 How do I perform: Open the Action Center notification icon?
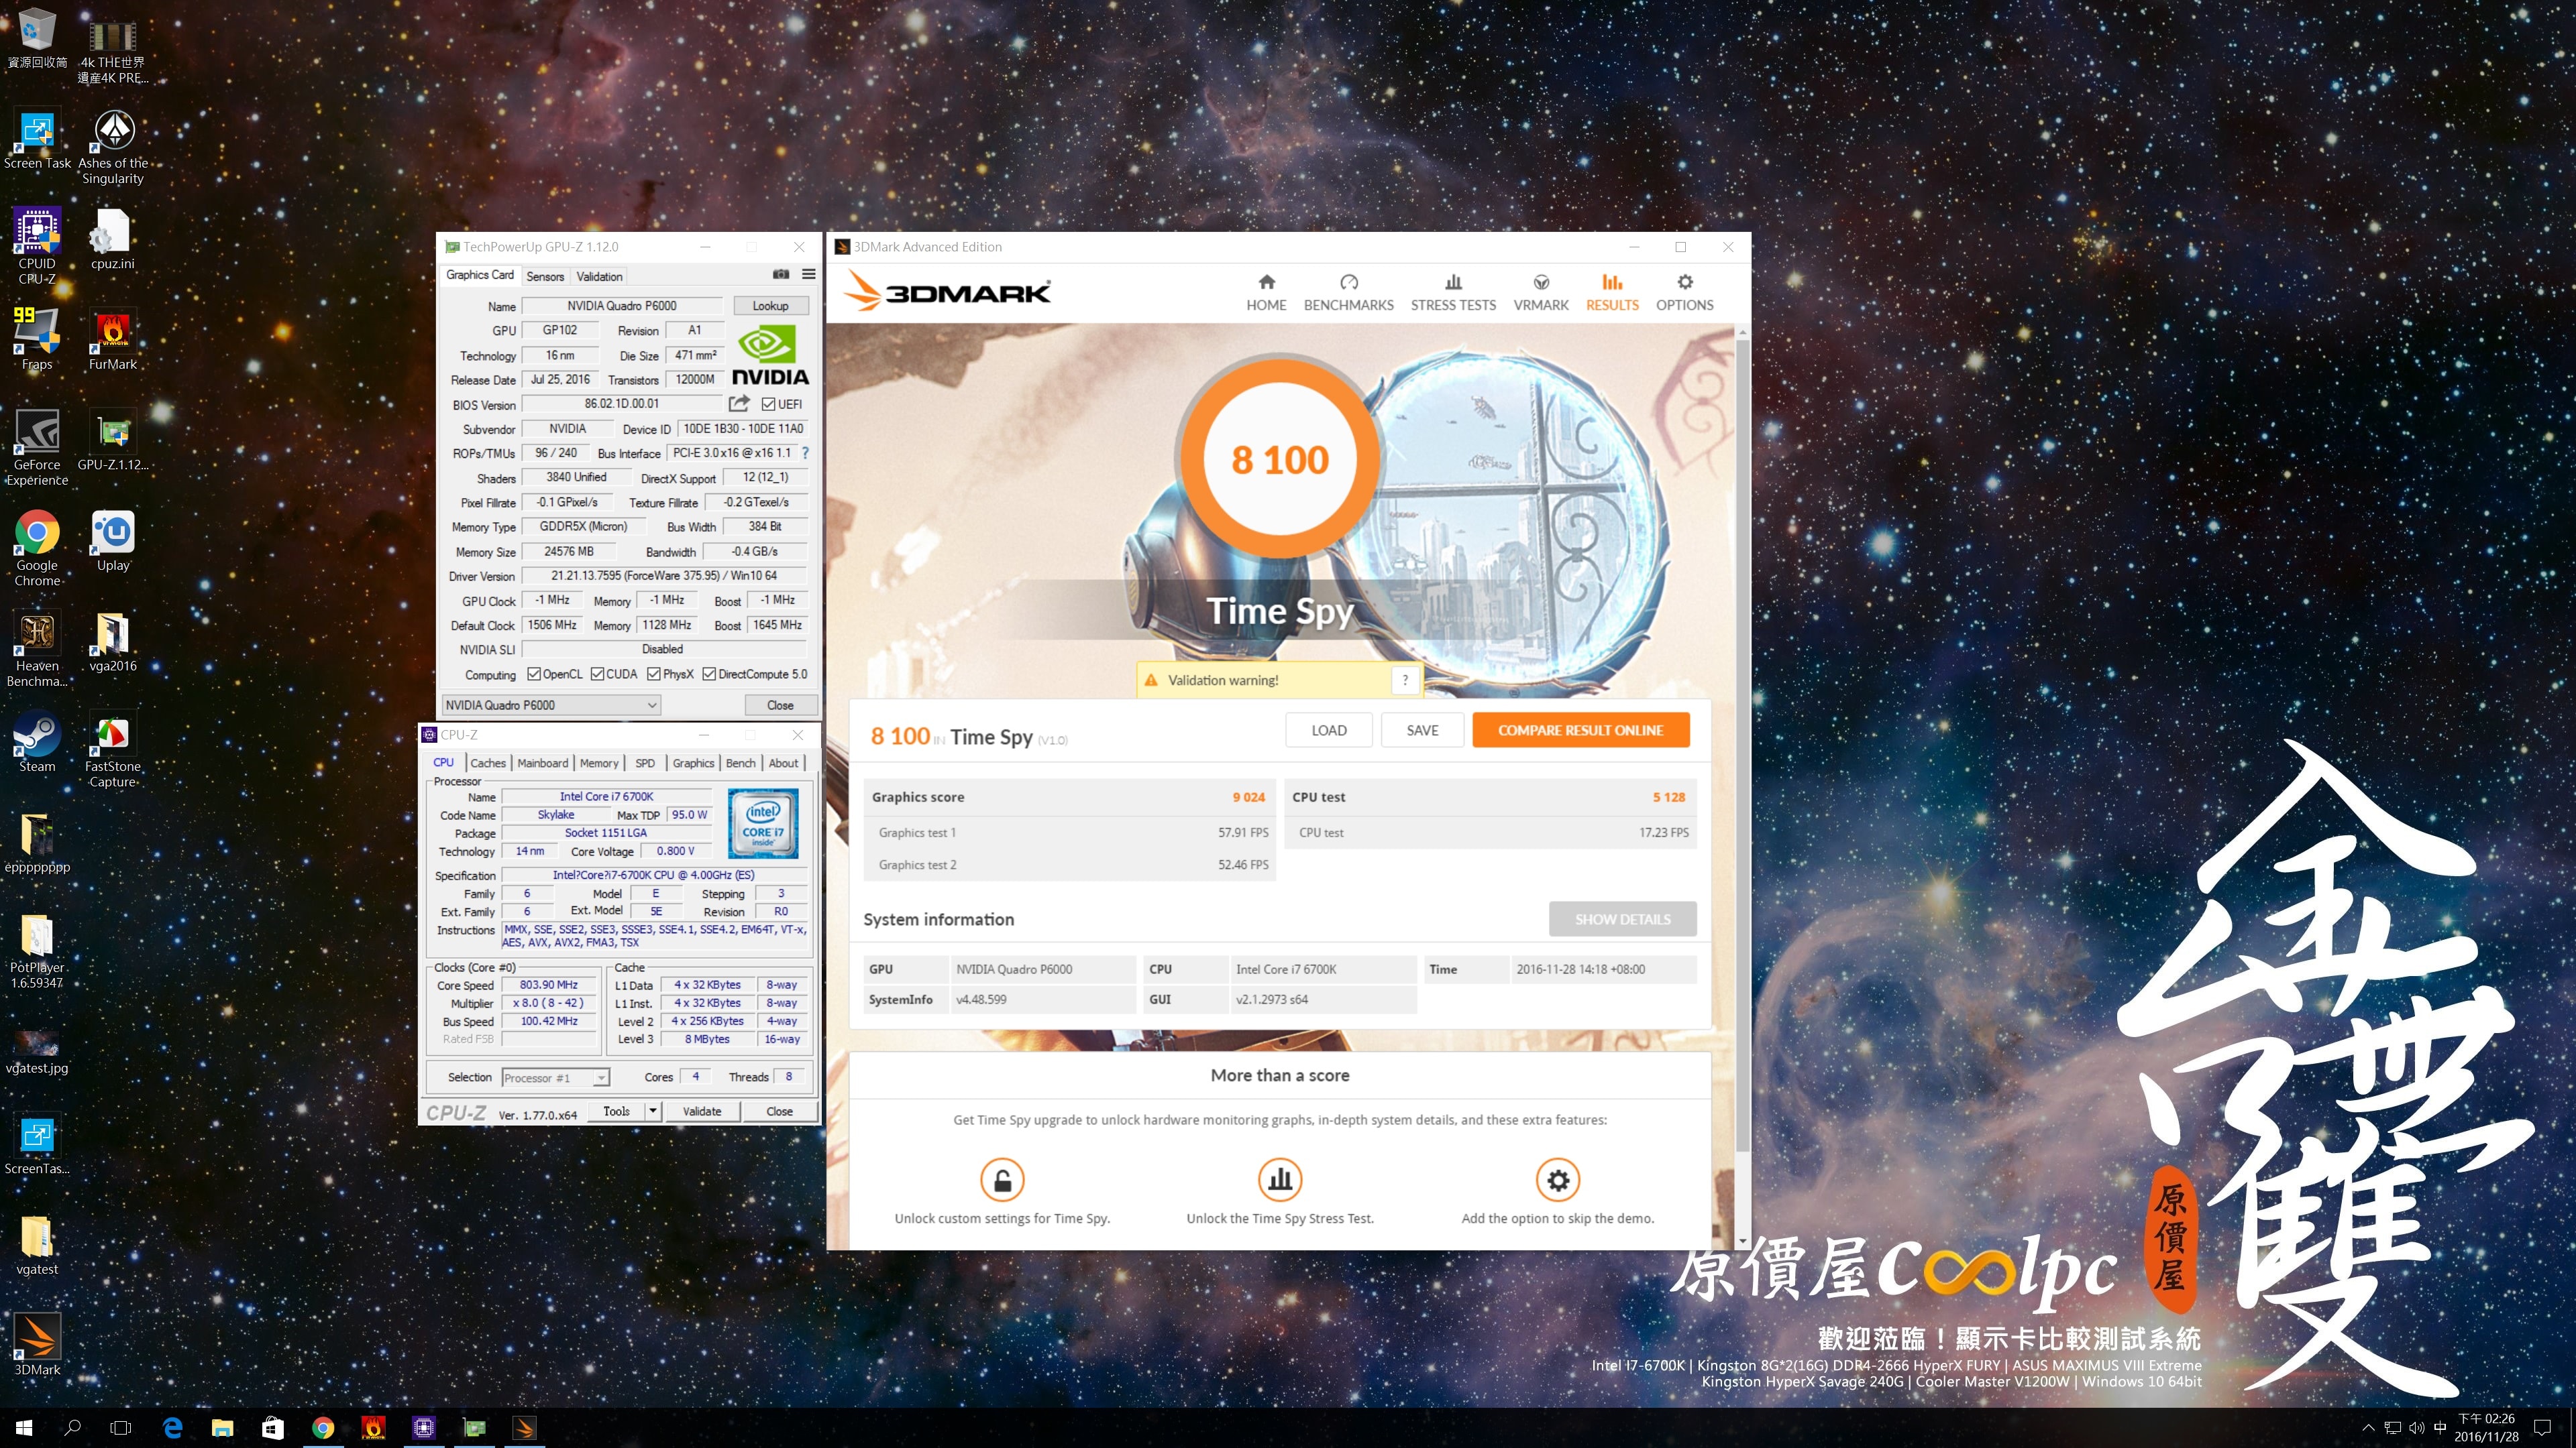pos(2542,1427)
